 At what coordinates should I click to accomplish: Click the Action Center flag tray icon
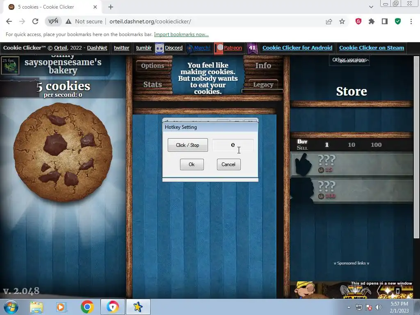[369, 307]
